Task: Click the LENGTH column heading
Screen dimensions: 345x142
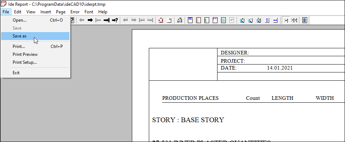Action: pos(283,98)
